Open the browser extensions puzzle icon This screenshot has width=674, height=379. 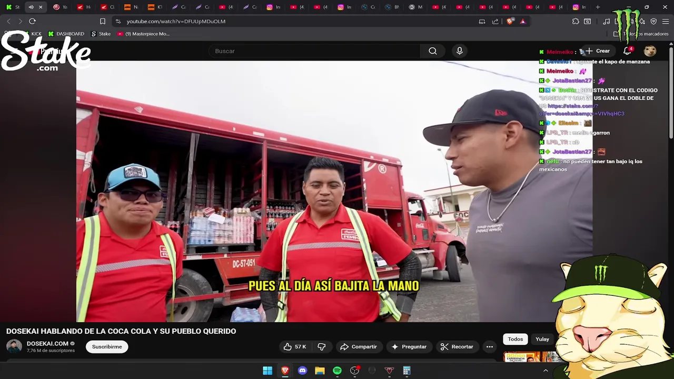tap(576, 21)
